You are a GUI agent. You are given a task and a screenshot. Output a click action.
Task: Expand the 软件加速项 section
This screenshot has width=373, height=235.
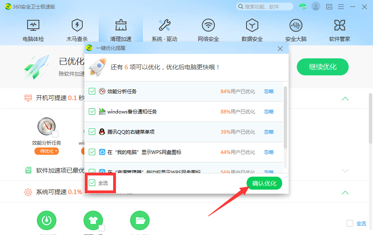point(345,171)
